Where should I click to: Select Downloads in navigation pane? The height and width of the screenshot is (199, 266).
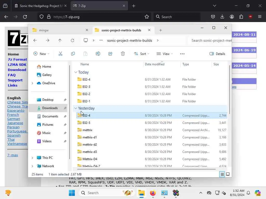(48, 108)
